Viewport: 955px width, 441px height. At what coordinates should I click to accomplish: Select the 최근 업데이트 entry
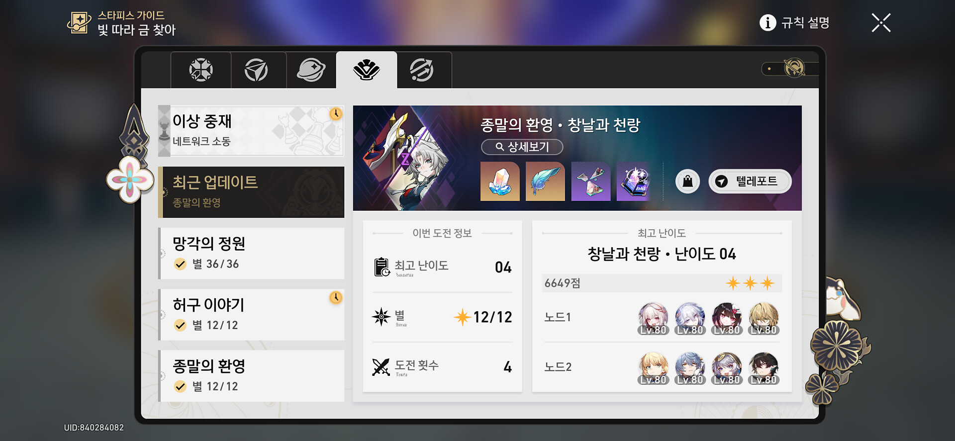251,192
